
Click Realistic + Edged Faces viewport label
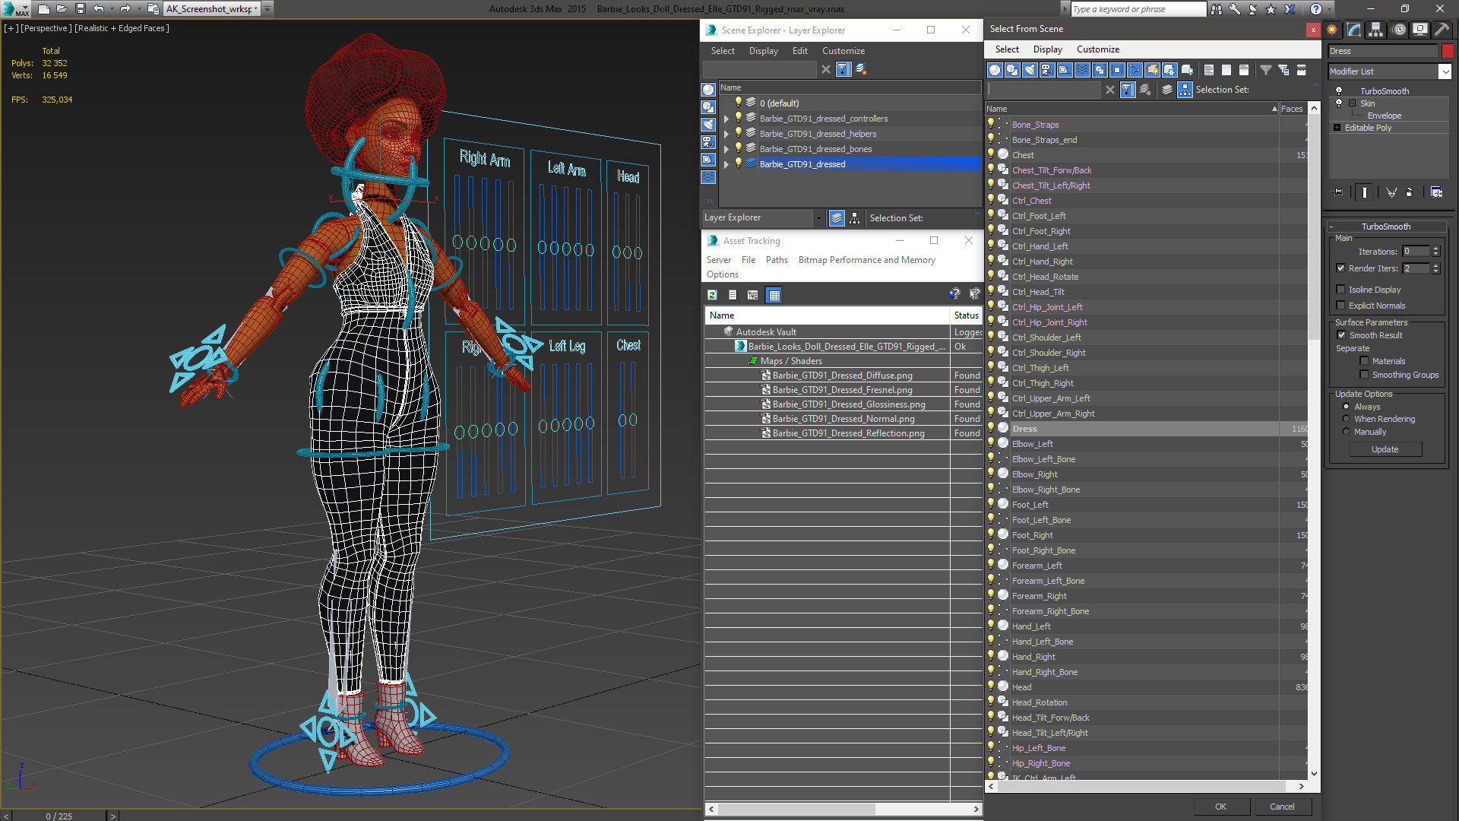(122, 28)
